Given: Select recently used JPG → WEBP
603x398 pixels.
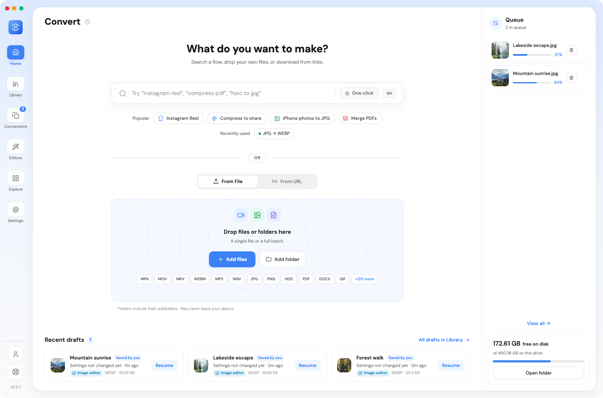Looking at the screenshot, I should [x=274, y=134].
